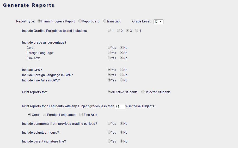The image size is (238, 148).
Task: Print reports for Selected Students
Action: [x=143, y=92]
